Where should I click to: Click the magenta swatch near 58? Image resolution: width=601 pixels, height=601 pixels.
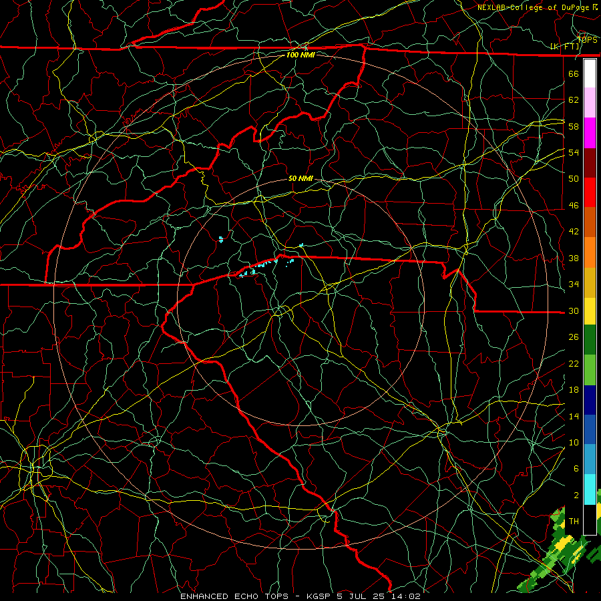tap(590, 133)
